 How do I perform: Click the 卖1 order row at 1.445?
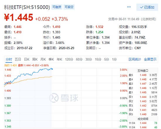[x=143, y=92]
